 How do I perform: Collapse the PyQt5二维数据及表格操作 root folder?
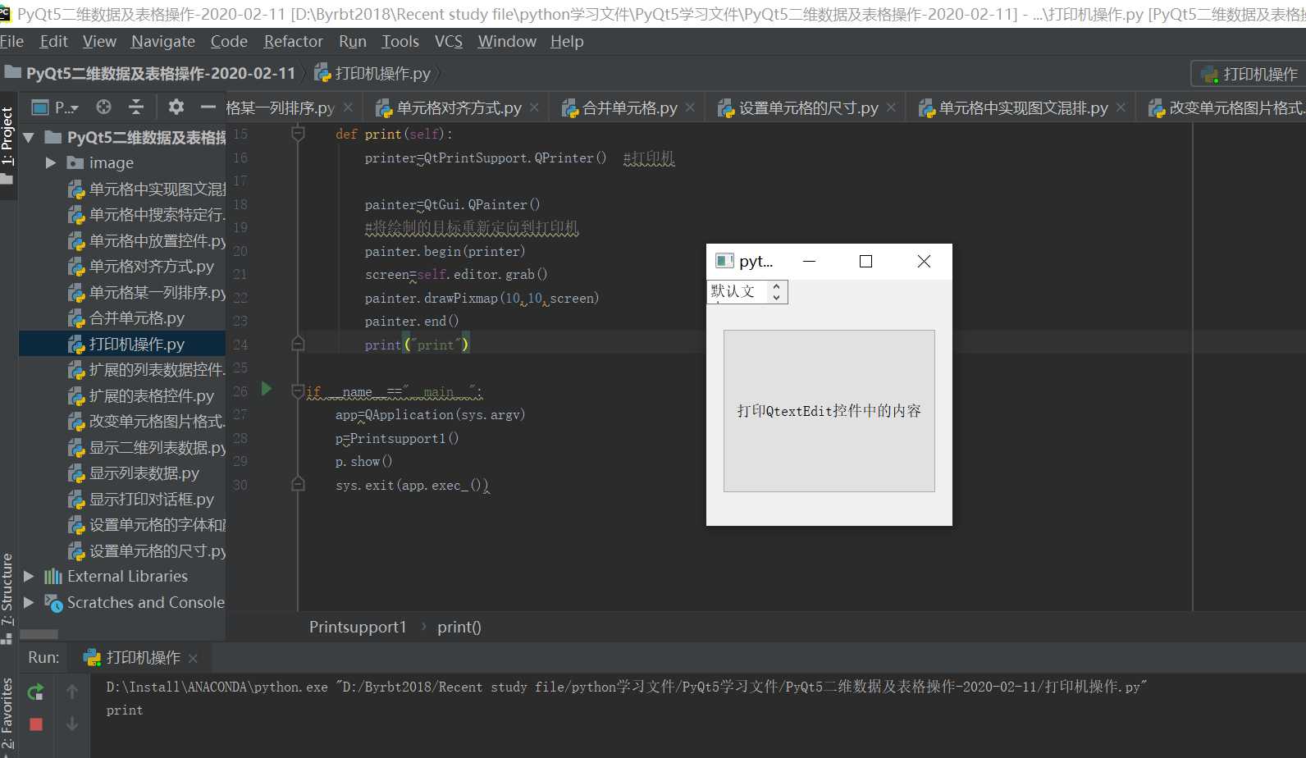pos(29,137)
